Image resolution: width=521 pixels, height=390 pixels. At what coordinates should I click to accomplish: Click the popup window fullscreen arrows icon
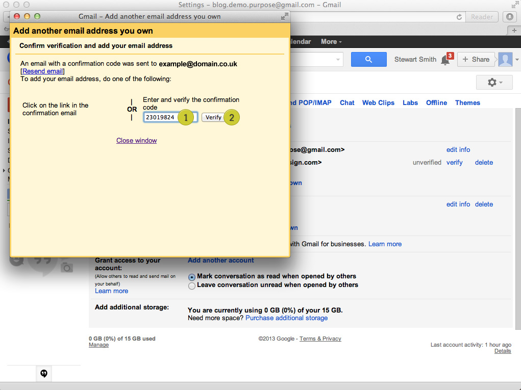[x=284, y=16]
